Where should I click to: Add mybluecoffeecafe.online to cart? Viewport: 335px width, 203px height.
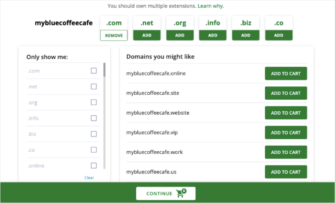tap(286, 73)
